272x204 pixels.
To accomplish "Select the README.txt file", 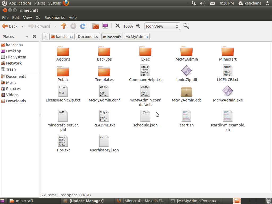I will coord(104,118).
